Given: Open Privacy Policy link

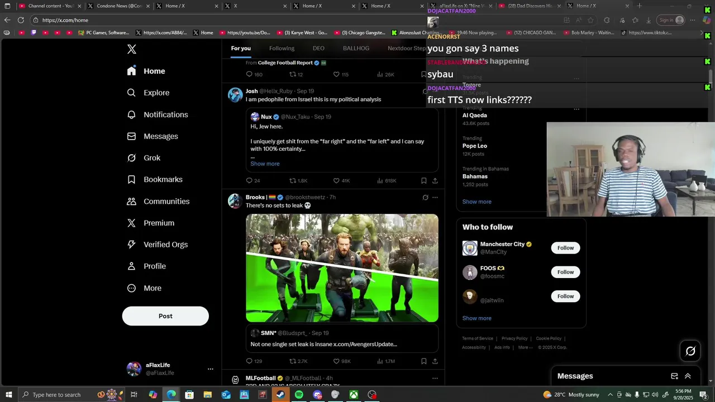Looking at the screenshot, I should pos(514,338).
